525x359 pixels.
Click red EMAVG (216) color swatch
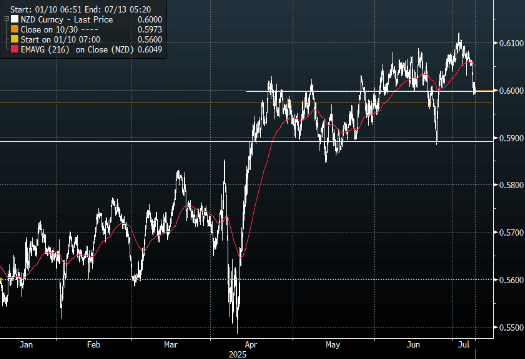[x=15, y=49]
